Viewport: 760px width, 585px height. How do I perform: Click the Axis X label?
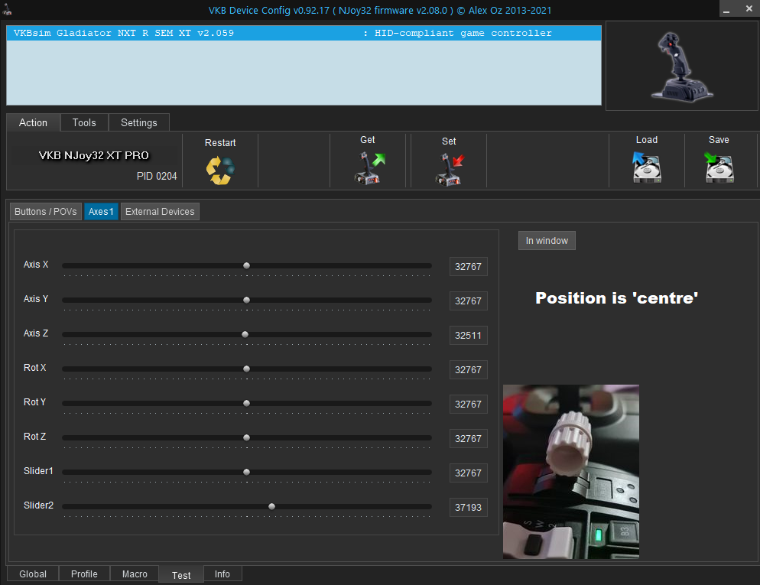coord(36,265)
